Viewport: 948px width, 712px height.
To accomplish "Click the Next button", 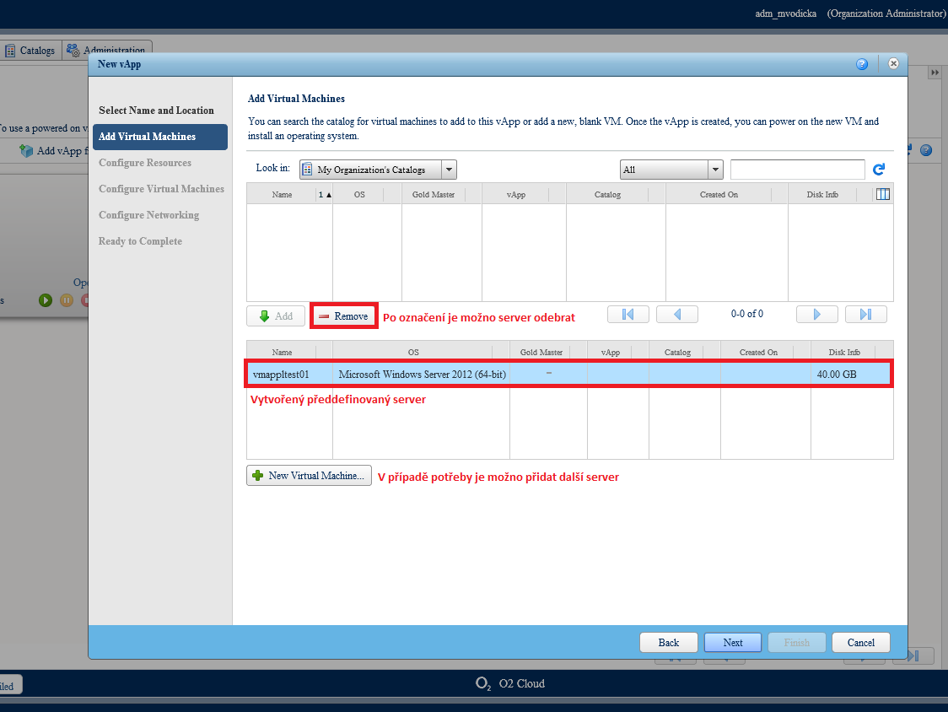I will [x=733, y=643].
